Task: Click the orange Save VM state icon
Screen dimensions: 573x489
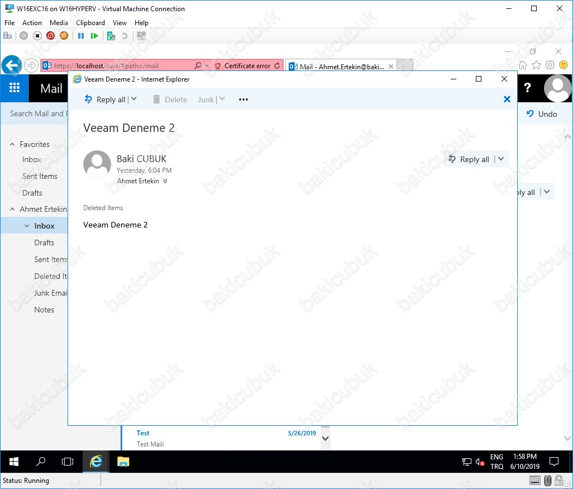Action: point(64,35)
